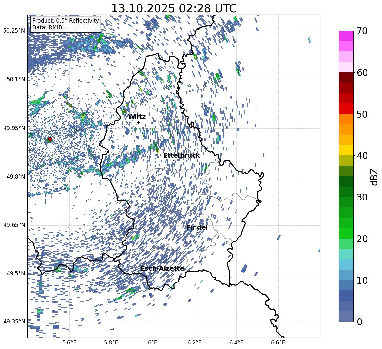The height and width of the screenshot is (349, 382).
Task: Click the Findel location cross marker
Action: 197,233
